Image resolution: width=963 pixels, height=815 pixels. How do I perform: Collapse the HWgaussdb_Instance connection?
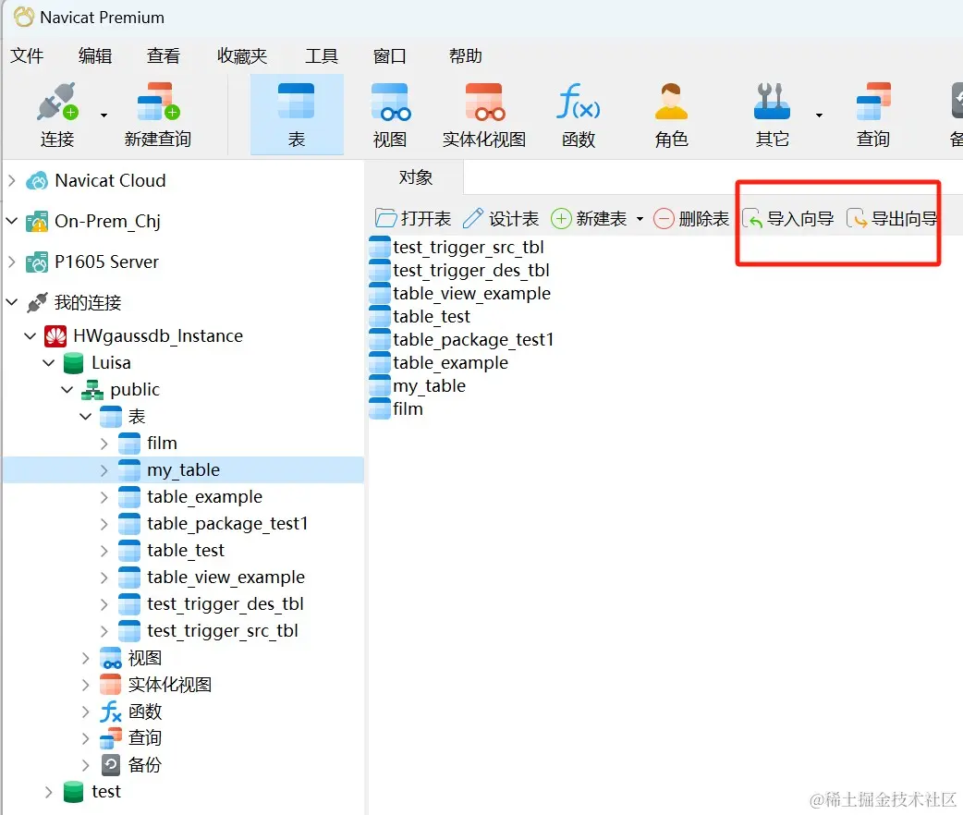coord(30,336)
